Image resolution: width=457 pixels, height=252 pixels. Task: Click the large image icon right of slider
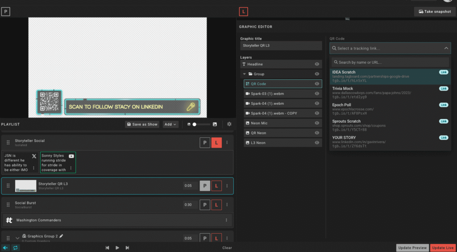pos(215,124)
